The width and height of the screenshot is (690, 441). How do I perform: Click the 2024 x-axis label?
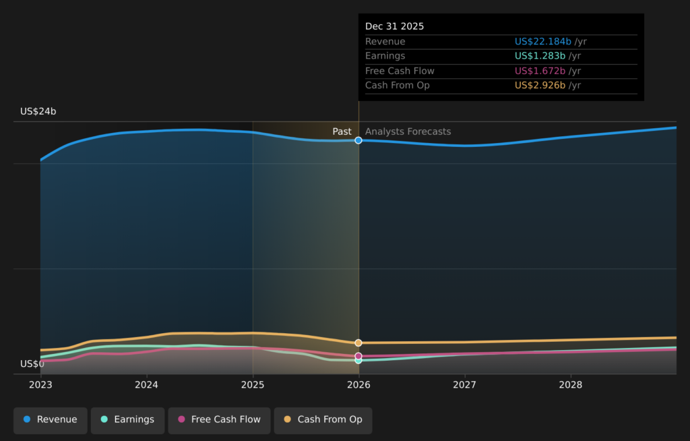[146, 384]
